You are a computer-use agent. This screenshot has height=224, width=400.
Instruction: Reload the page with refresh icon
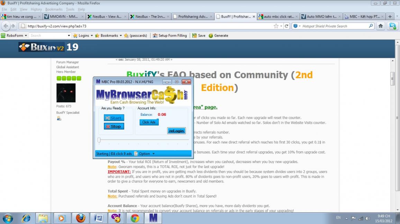(x=287, y=26)
